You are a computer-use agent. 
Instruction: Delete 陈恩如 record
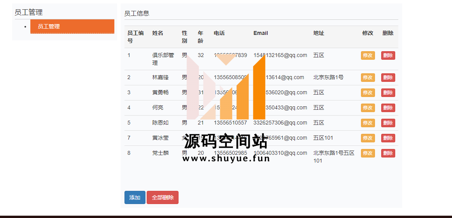(388, 123)
